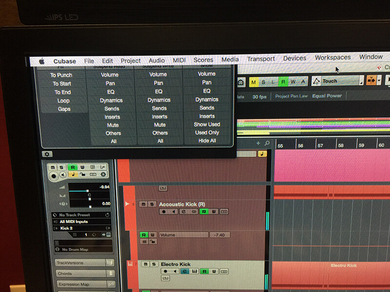This screenshot has width=390, height=292.
Task: Toggle global Mute M toolbar button
Action: (253, 82)
